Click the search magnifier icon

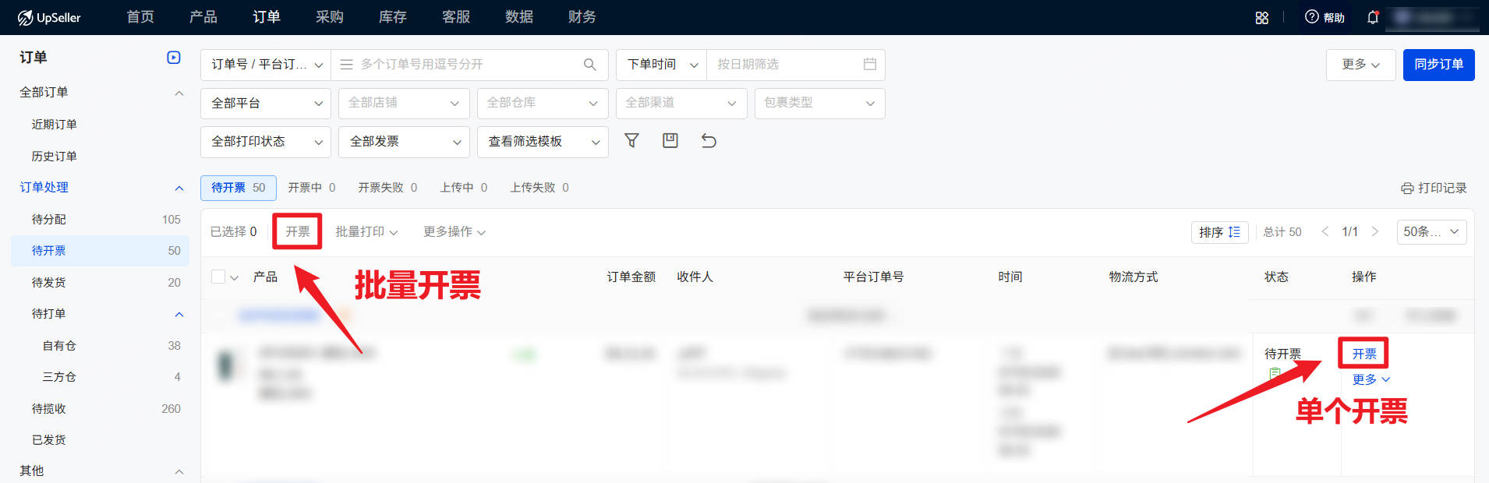coord(589,65)
